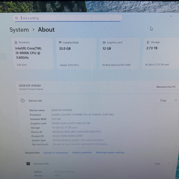Open Domain or workgroup link
Viewport: 179px width, 179px height.
pyautogui.click(x=56, y=153)
